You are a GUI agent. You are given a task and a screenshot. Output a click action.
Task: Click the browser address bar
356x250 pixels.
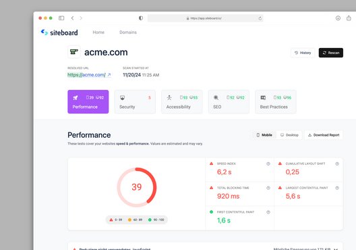tap(205, 18)
